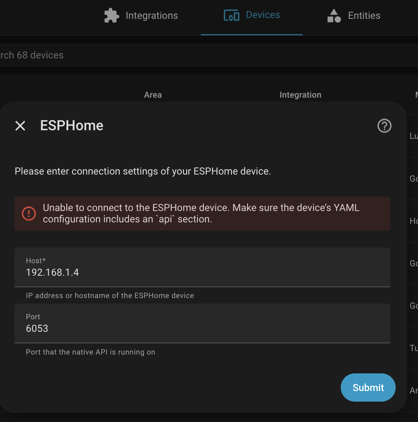Select device row starting with 'Tu'
This screenshot has width=418, height=422.
click(413, 348)
